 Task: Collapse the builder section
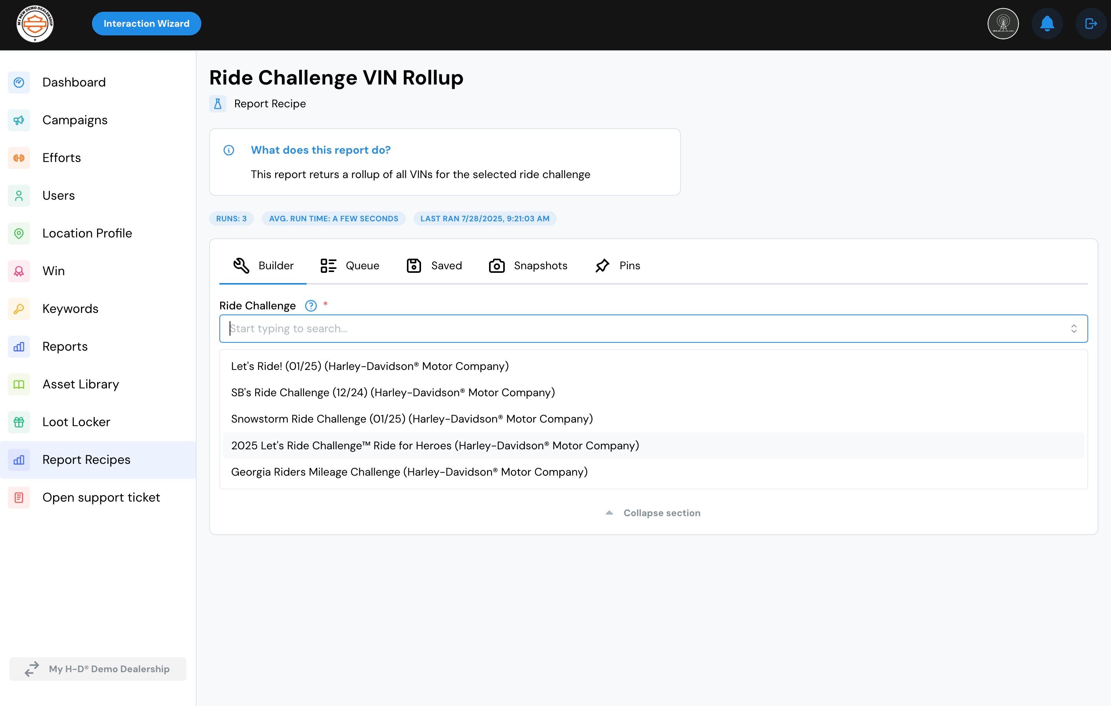pos(653,513)
